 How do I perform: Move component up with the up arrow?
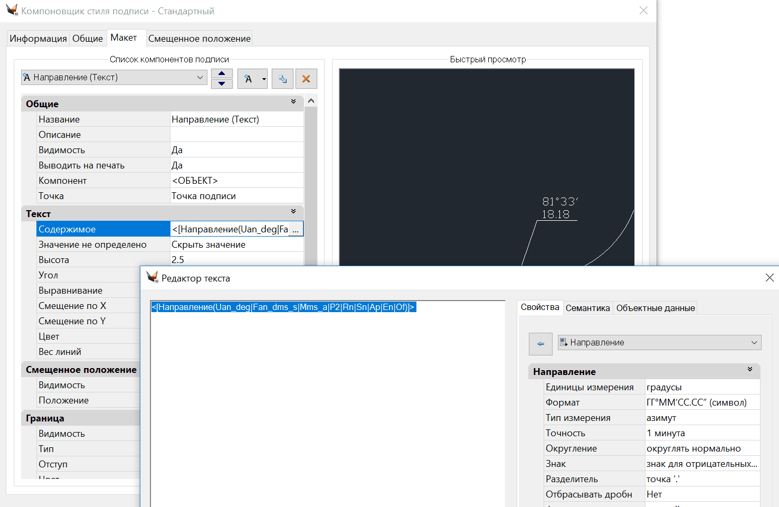tap(222, 73)
